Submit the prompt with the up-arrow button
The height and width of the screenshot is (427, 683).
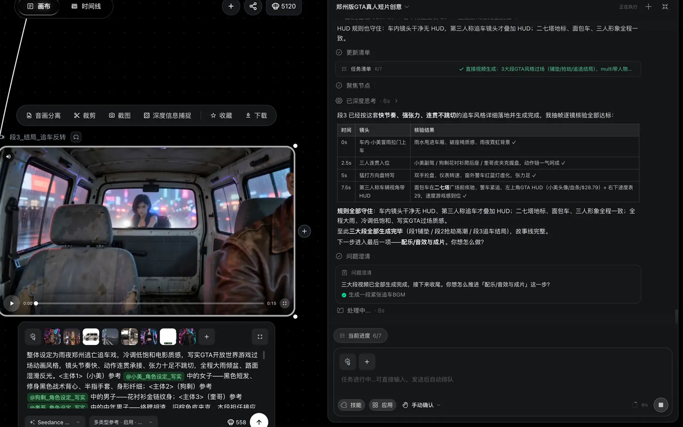tap(259, 421)
